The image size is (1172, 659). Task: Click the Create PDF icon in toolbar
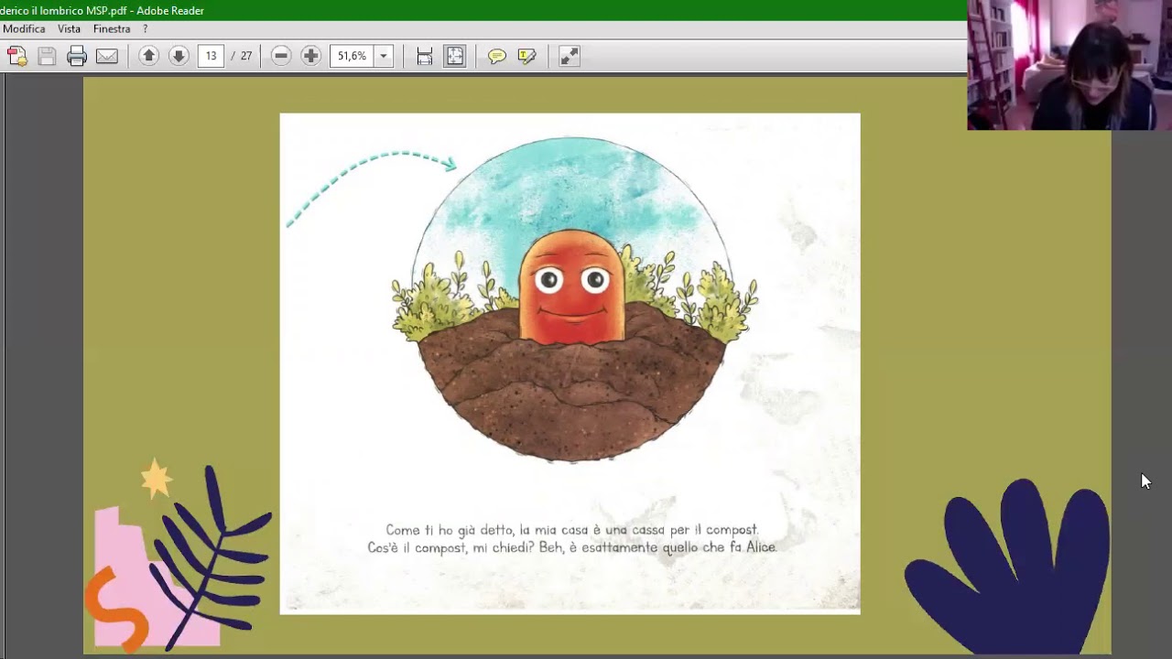point(16,56)
